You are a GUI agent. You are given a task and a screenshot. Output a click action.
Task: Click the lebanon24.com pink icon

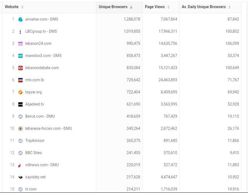click(x=20, y=44)
